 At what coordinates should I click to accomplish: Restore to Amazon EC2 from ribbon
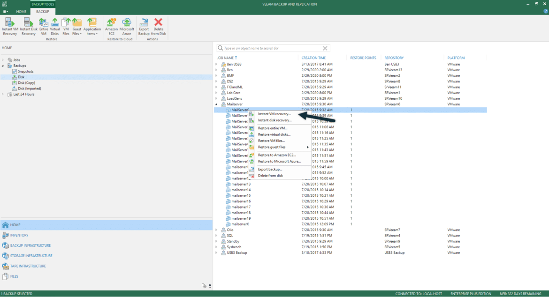(111, 27)
